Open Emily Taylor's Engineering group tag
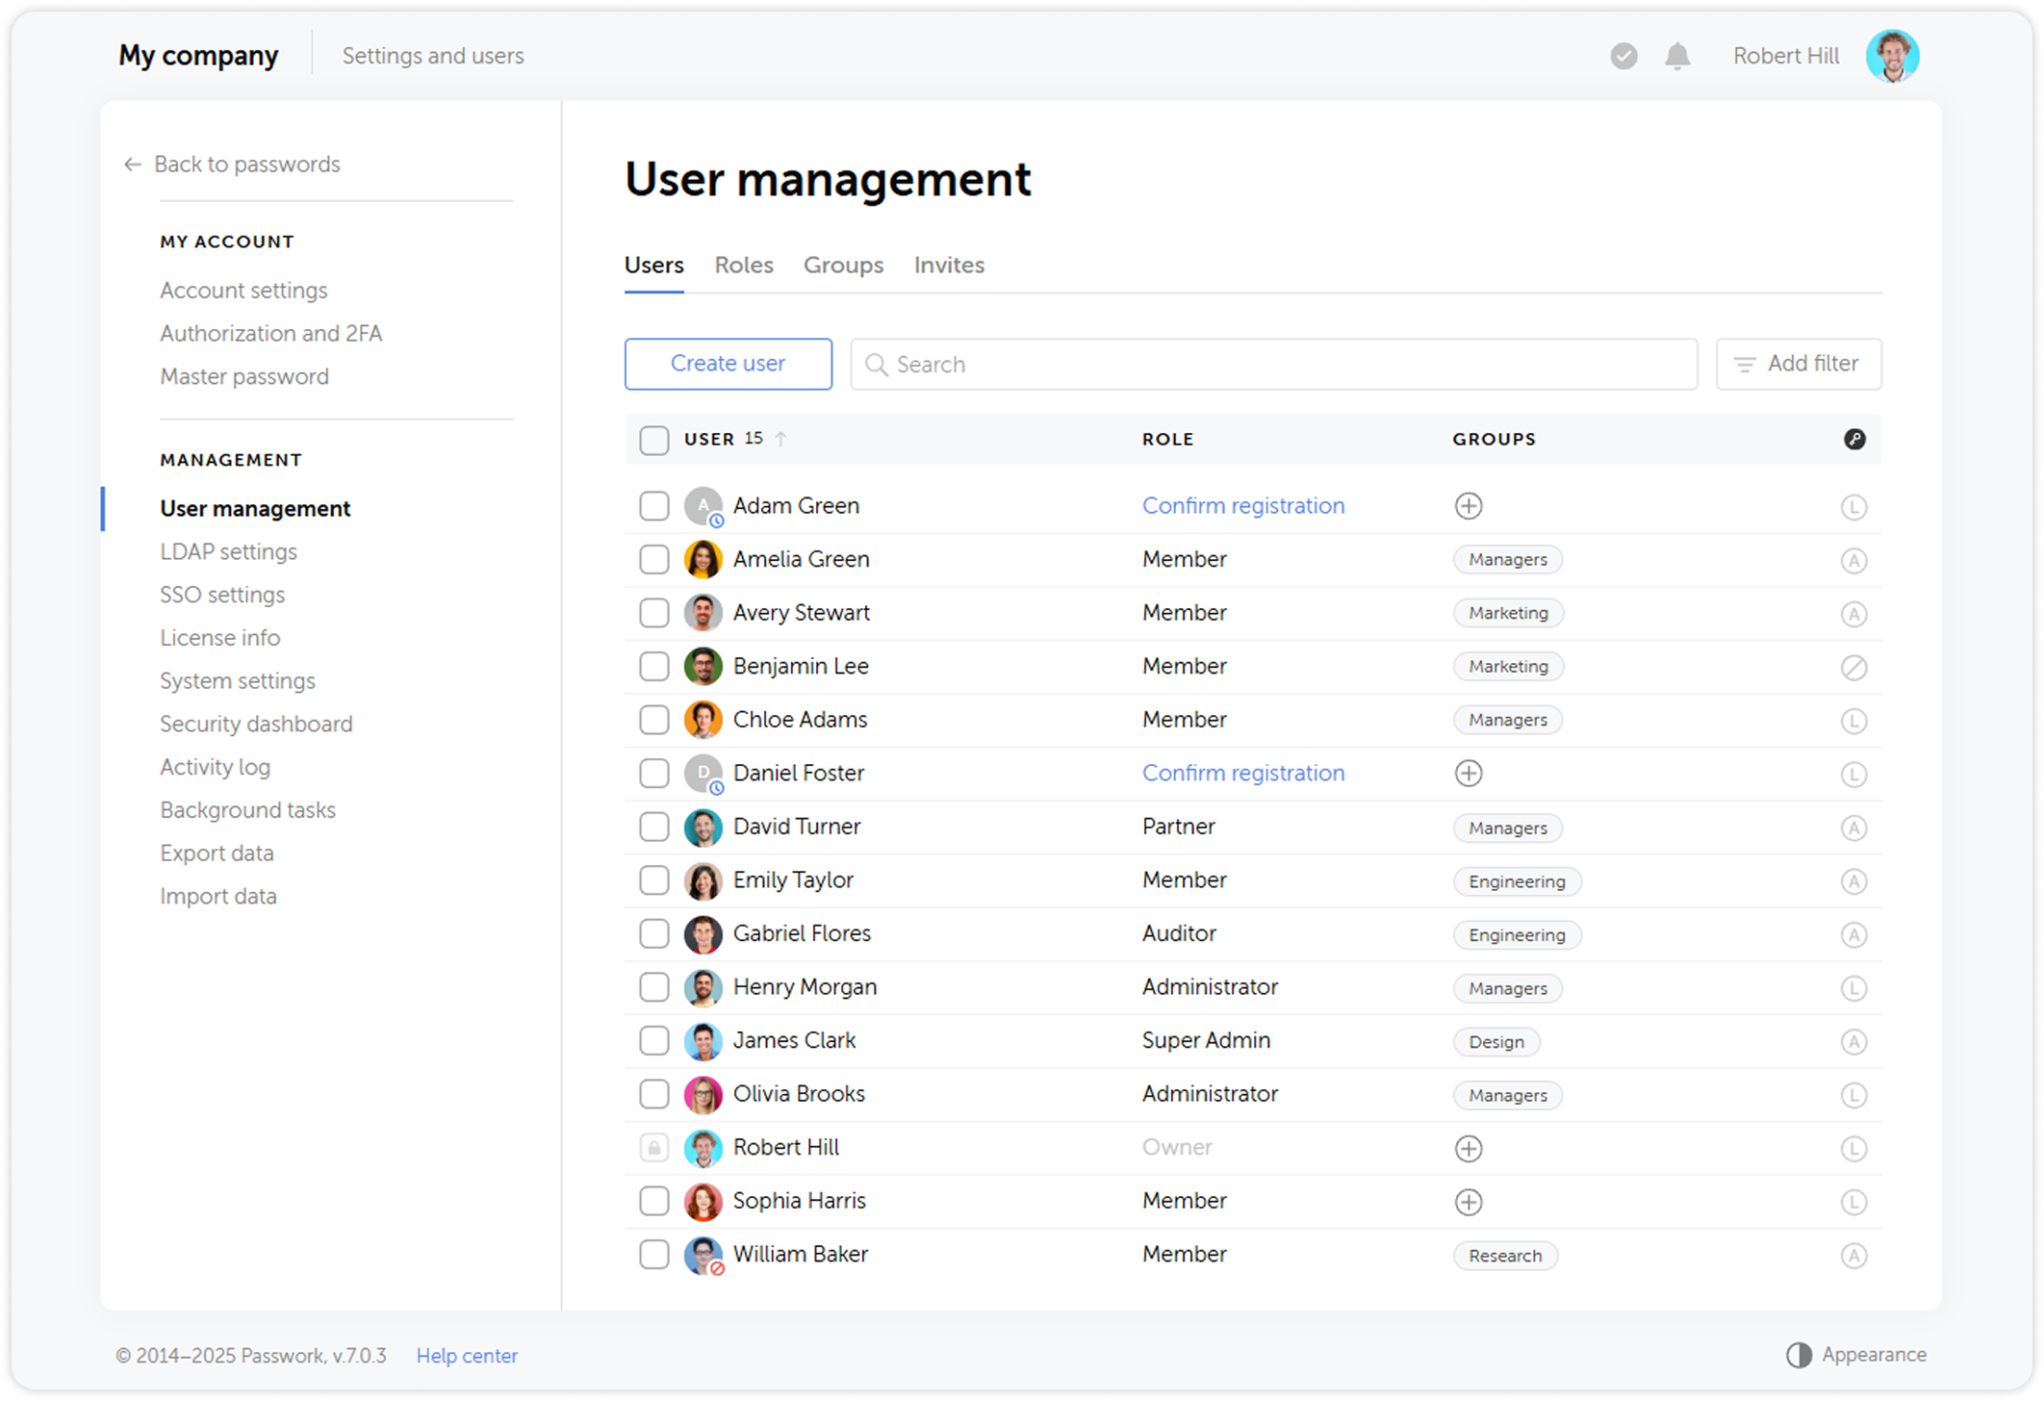Image resolution: width=2044 pixels, height=1401 pixels. pos(1517,881)
